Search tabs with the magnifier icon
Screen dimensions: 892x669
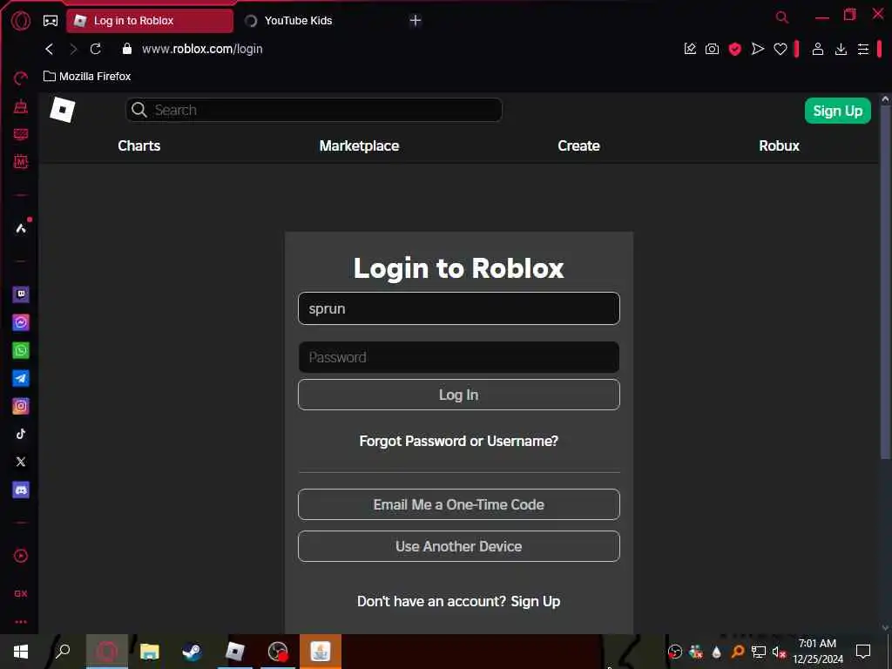782,17
